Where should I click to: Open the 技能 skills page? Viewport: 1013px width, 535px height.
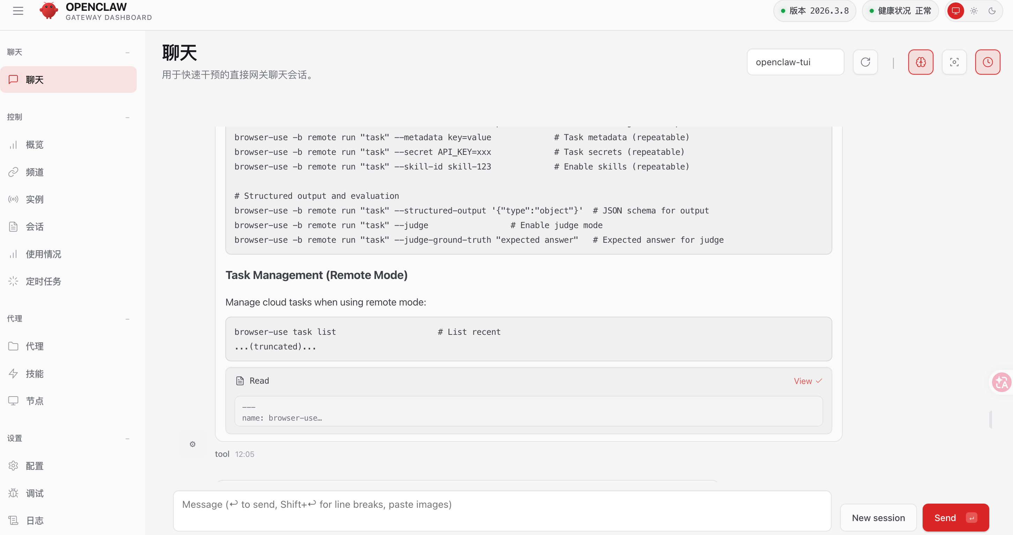[x=35, y=374]
